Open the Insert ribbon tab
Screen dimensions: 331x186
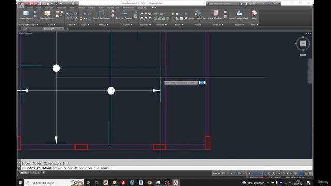[39, 8]
